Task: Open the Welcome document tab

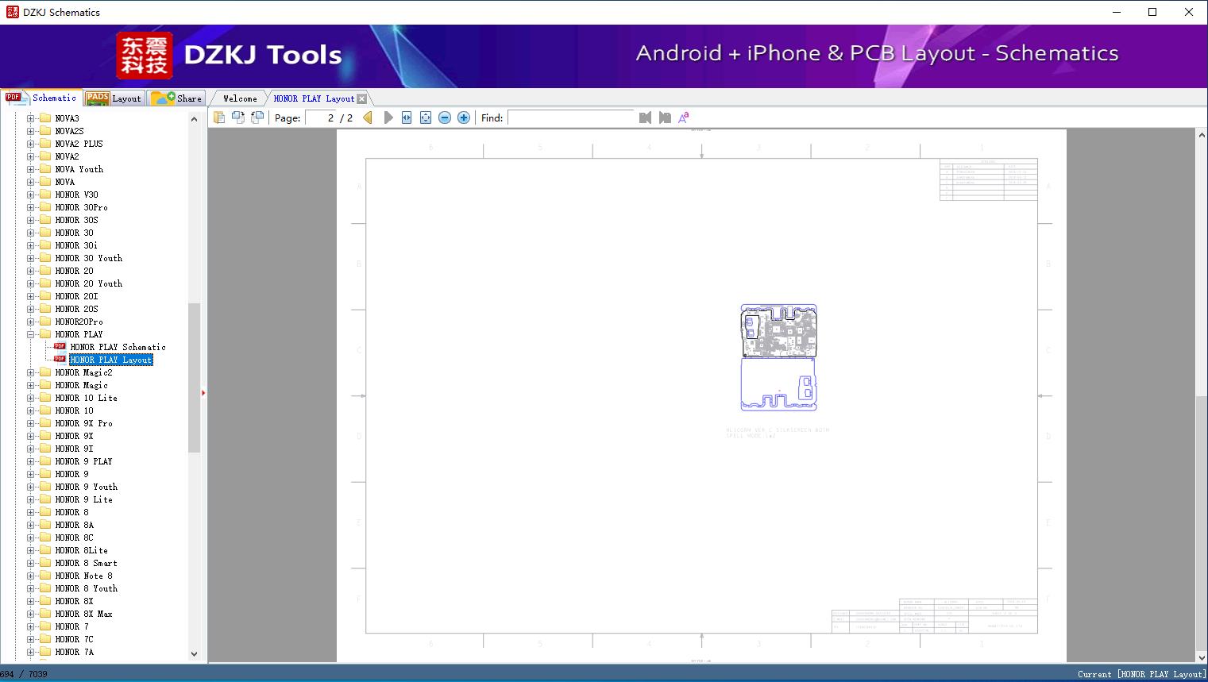Action: click(240, 98)
